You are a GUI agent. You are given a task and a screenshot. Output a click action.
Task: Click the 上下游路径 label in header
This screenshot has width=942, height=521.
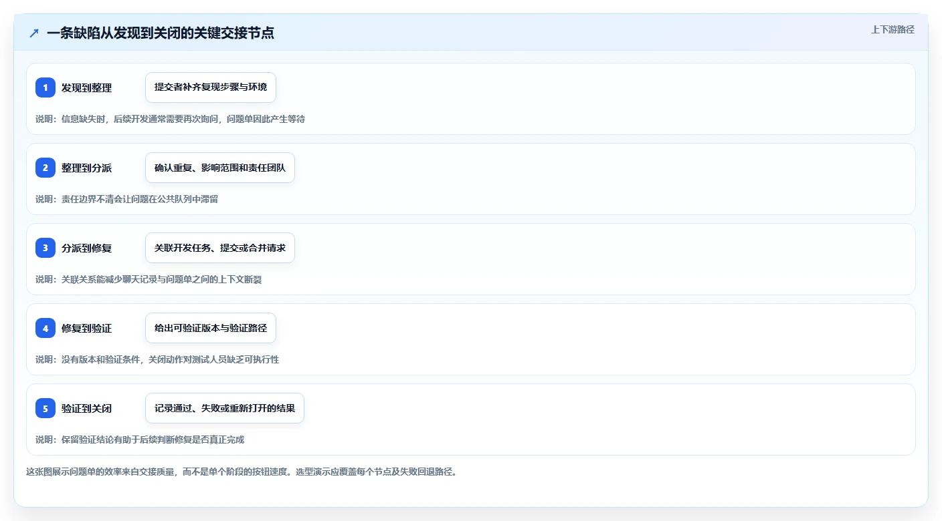pyautogui.click(x=892, y=29)
